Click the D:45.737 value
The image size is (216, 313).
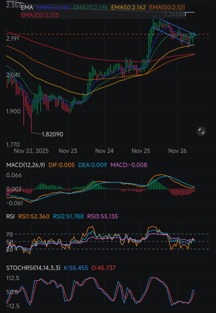(103, 268)
